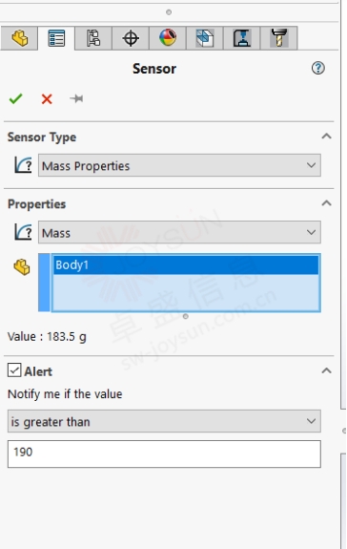Pin the Sensor panel open

76,98
